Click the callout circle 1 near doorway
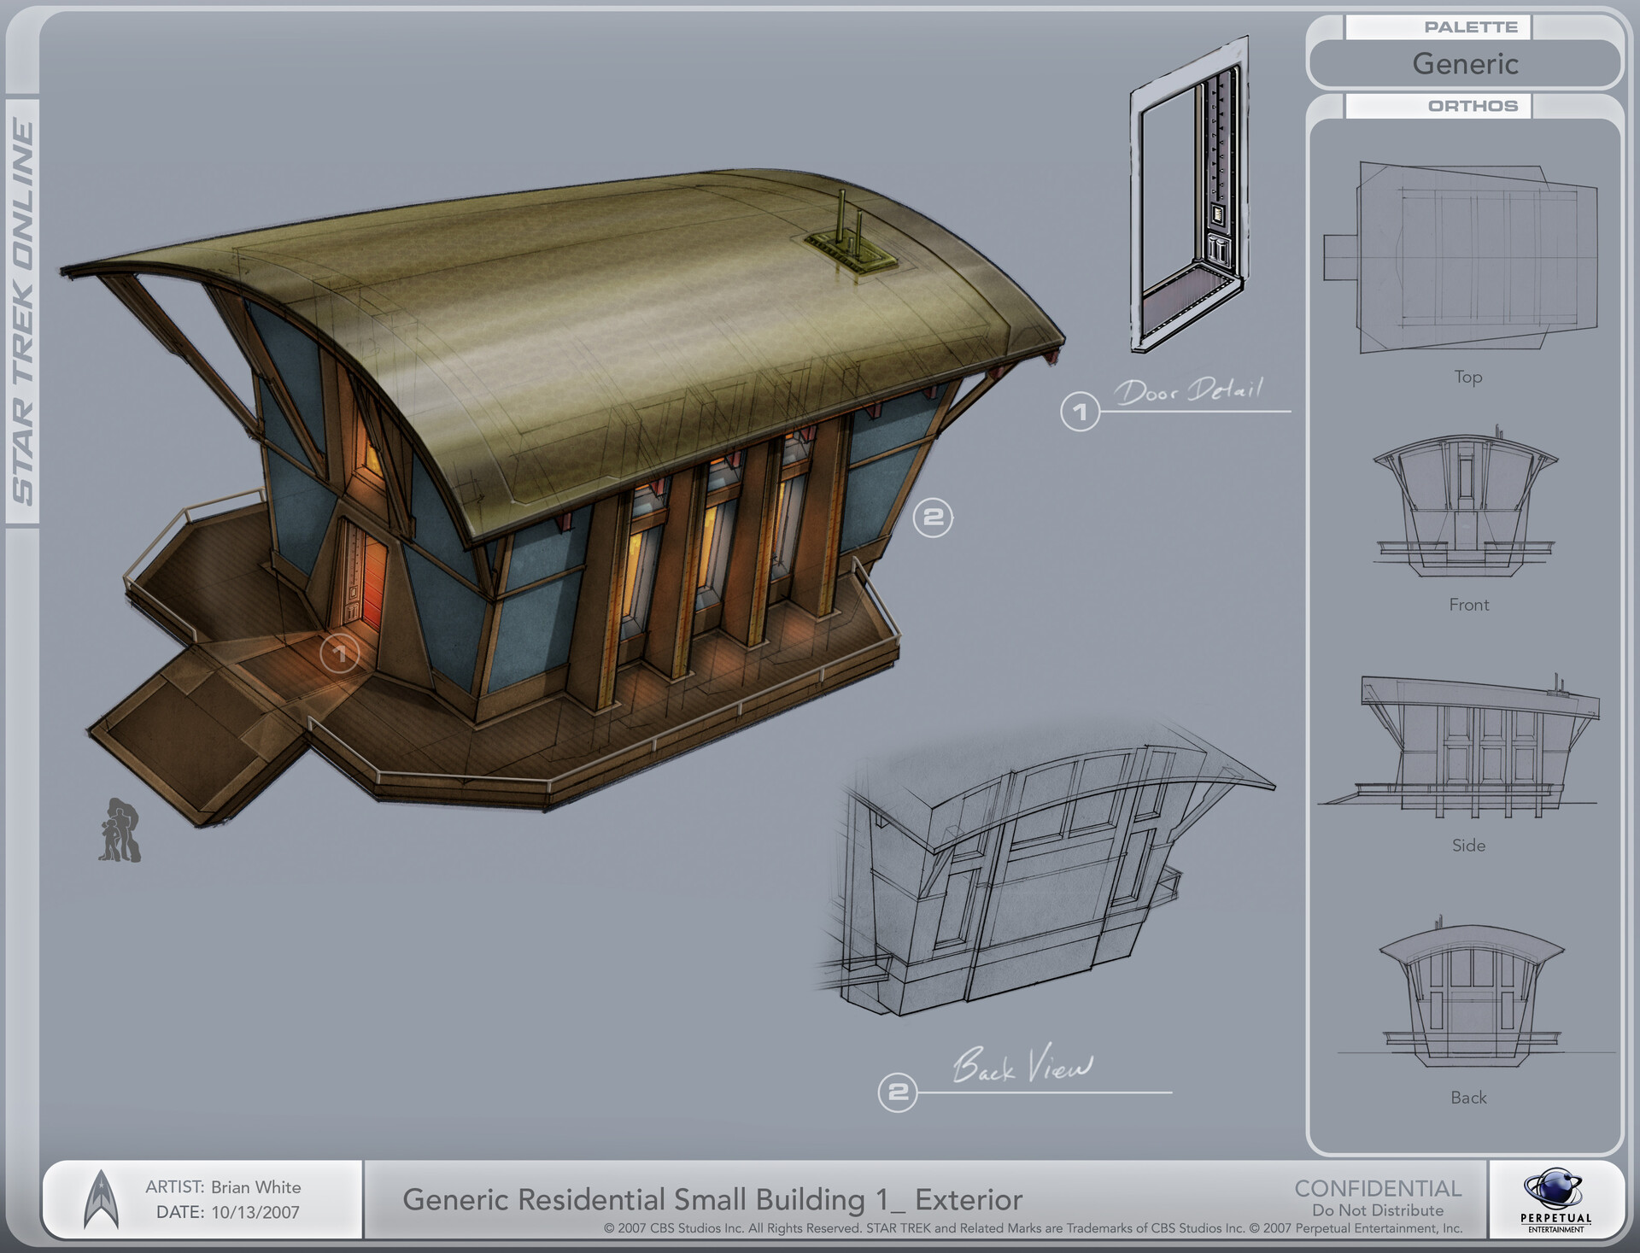 (339, 653)
